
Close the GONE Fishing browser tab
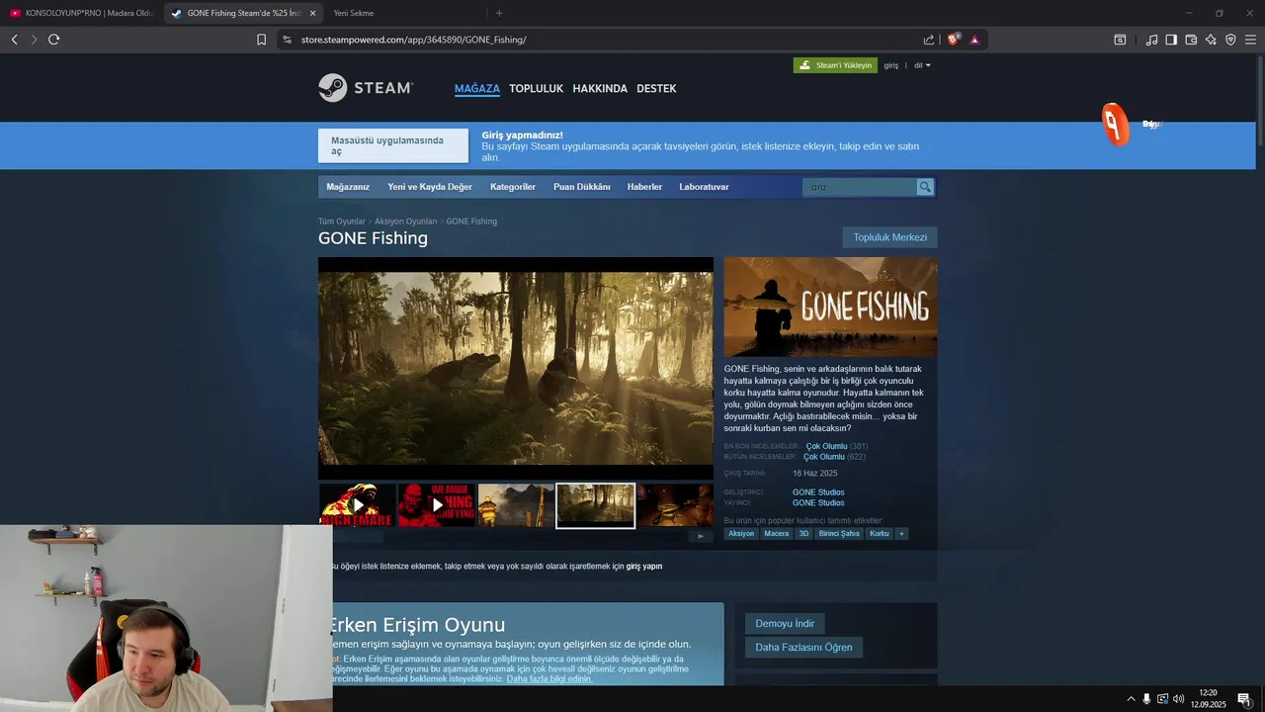[x=313, y=13]
